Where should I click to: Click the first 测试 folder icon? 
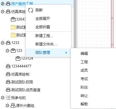click(13, 27)
